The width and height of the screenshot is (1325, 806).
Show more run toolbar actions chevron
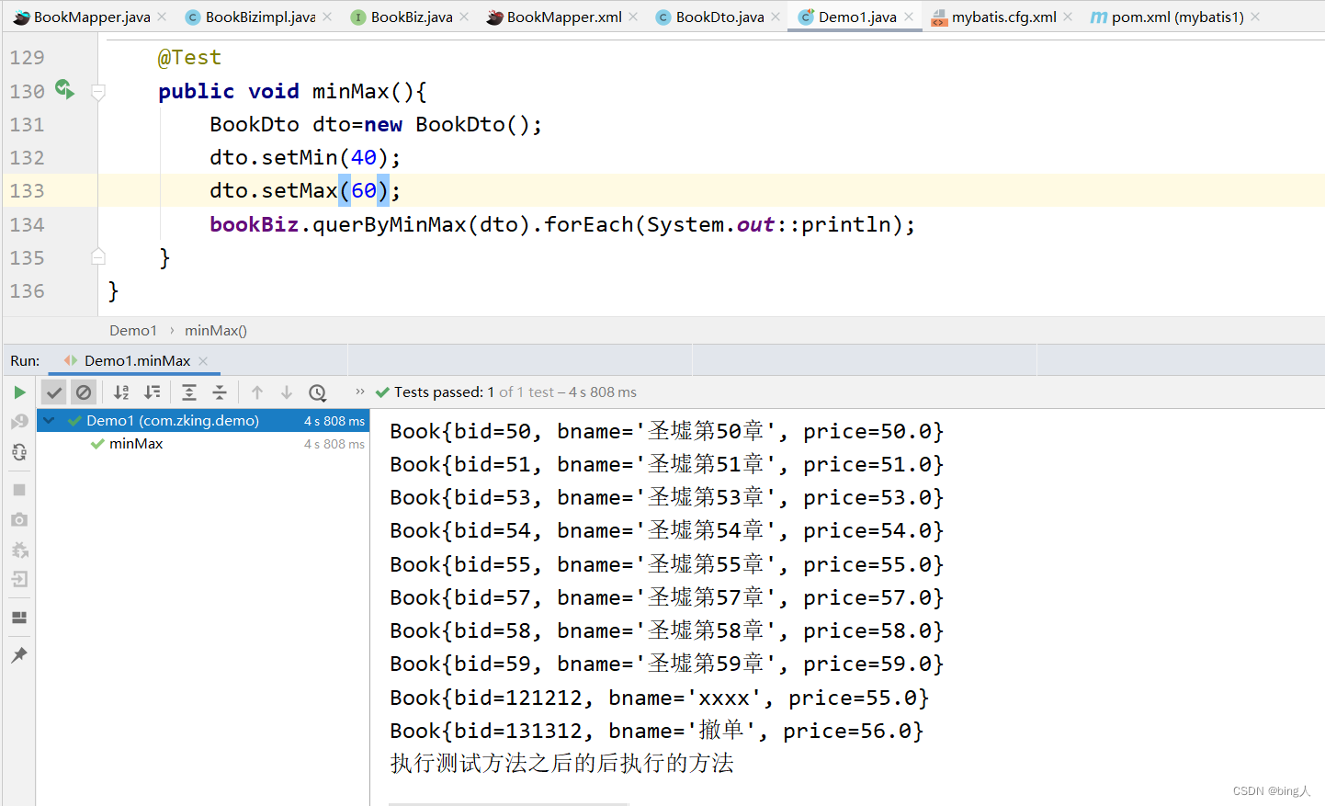[360, 392]
